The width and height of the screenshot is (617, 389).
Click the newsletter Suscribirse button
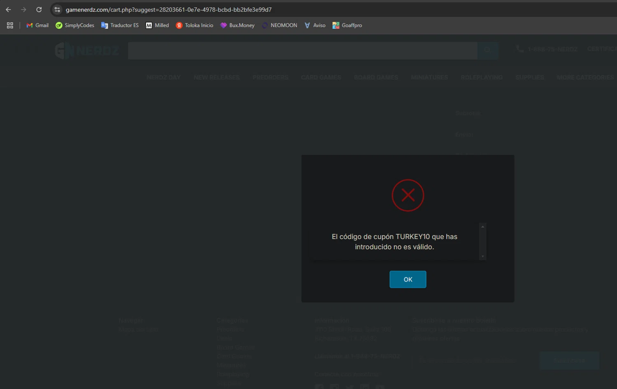coord(570,361)
